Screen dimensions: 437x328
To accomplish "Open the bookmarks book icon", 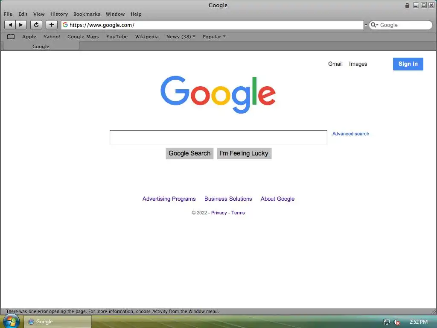I will pos(11,37).
